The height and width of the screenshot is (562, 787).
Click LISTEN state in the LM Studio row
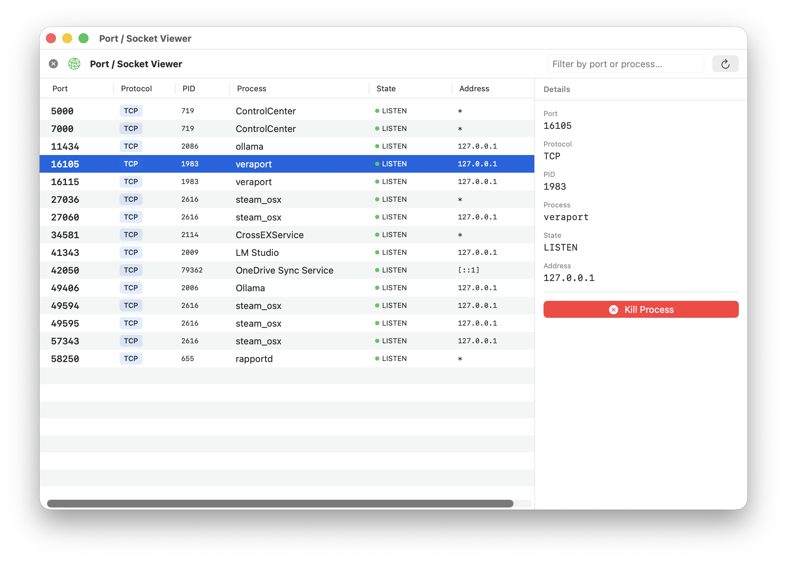[391, 252]
